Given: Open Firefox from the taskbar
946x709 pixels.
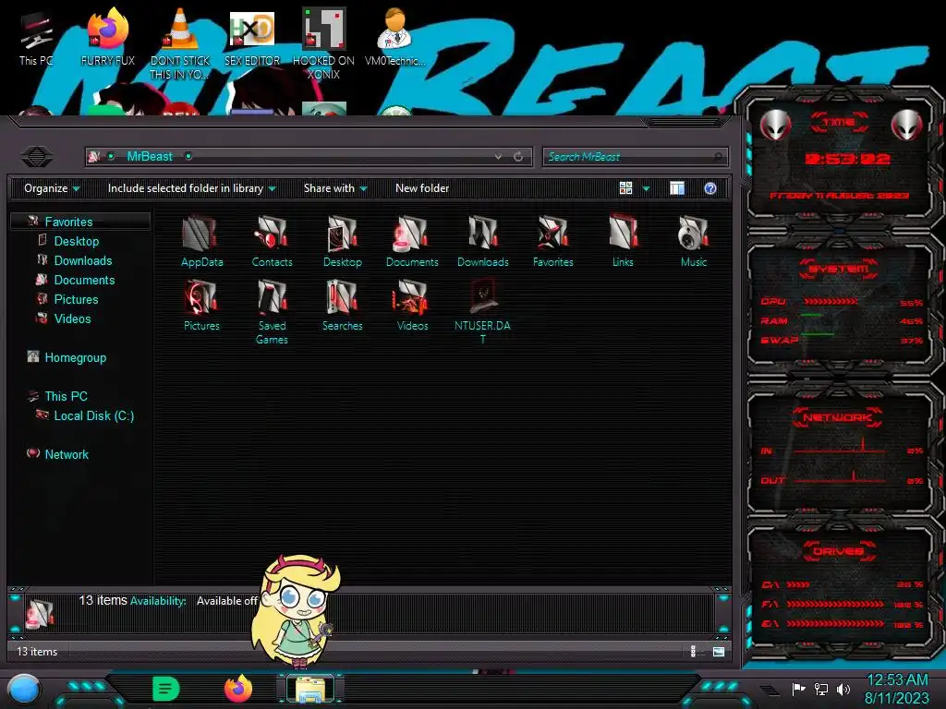Looking at the screenshot, I should pos(238,689).
